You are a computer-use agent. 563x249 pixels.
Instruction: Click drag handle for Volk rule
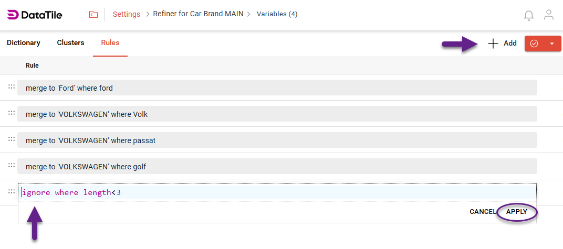pyautogui.click(x=12, y=113)
